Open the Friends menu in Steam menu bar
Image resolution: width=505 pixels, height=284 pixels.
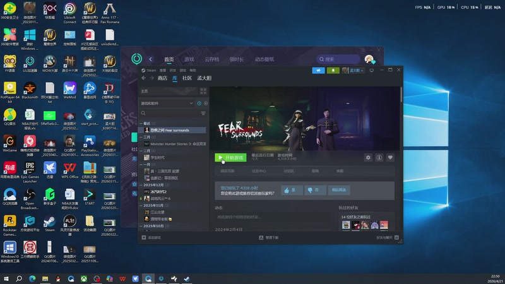[x=173, y=70]
